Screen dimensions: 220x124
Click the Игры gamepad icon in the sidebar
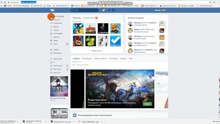click(51, 44)
